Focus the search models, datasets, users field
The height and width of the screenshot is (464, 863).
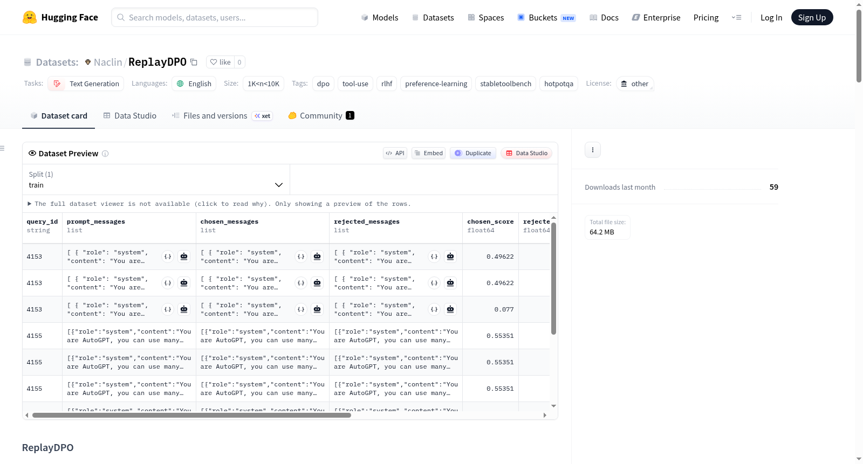click(x=215, y=17)
